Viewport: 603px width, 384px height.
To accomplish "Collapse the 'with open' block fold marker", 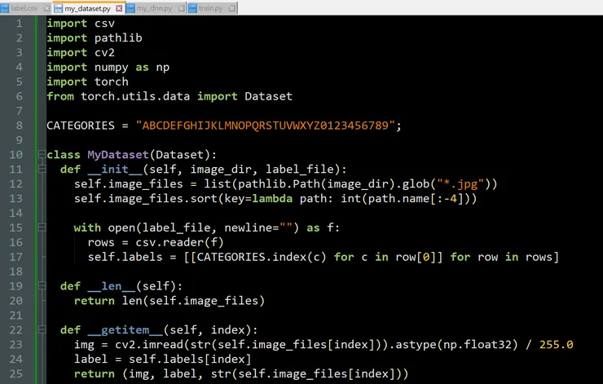I will pyautogui.click(x=42, y=227).
